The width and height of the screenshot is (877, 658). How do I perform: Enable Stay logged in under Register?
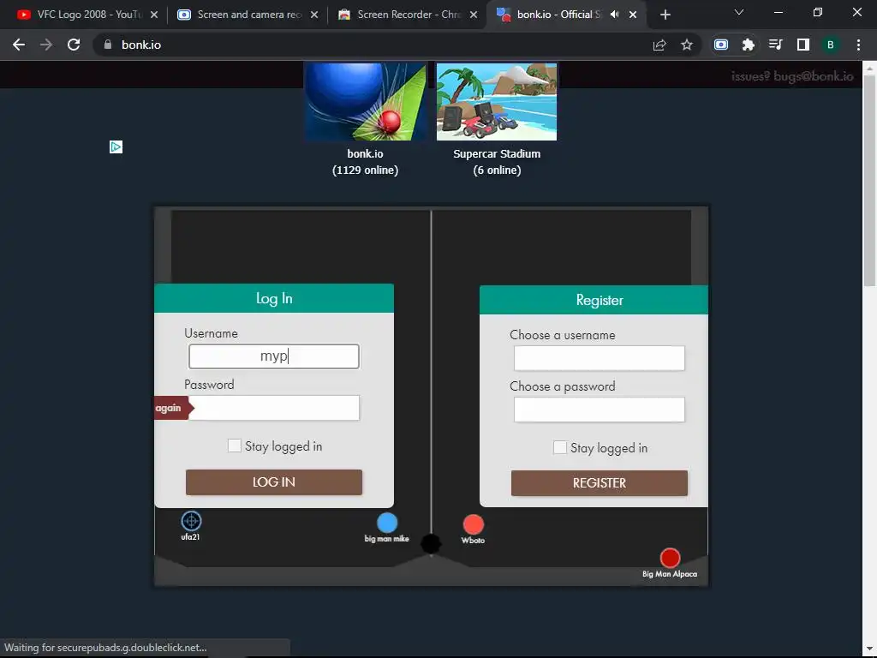click(560, 447)
